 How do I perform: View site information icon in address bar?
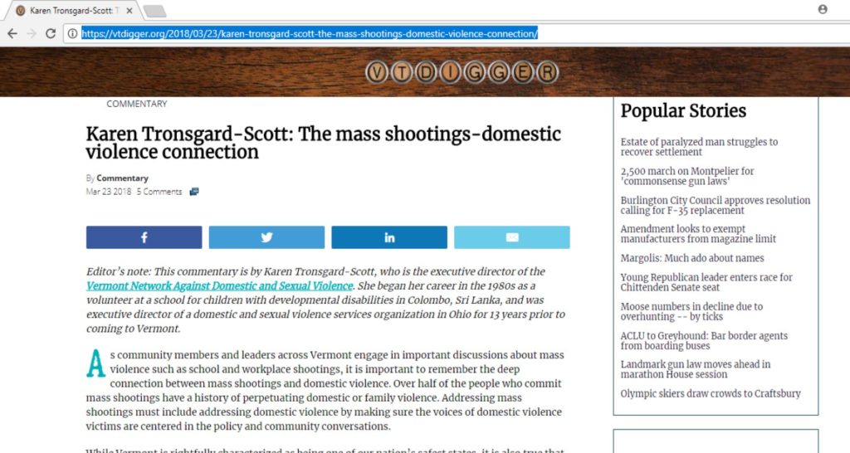click(72, 33)
